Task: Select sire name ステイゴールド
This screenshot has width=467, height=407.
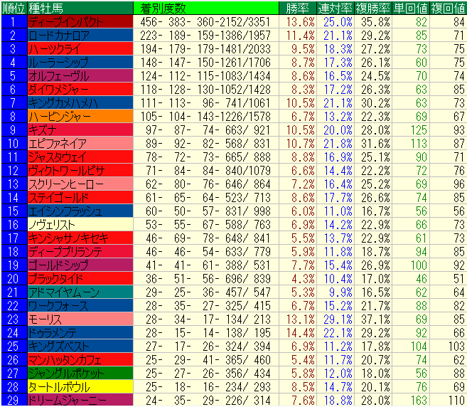Action: coord(80,197)
